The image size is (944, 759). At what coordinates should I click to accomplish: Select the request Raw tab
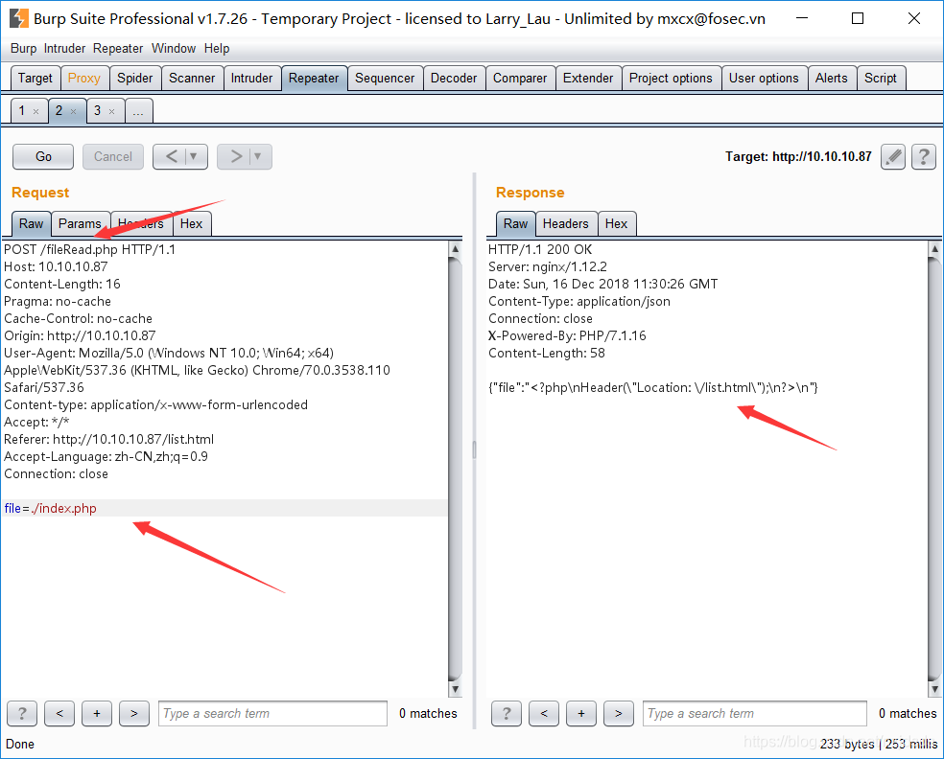click(x=32, y=223)
